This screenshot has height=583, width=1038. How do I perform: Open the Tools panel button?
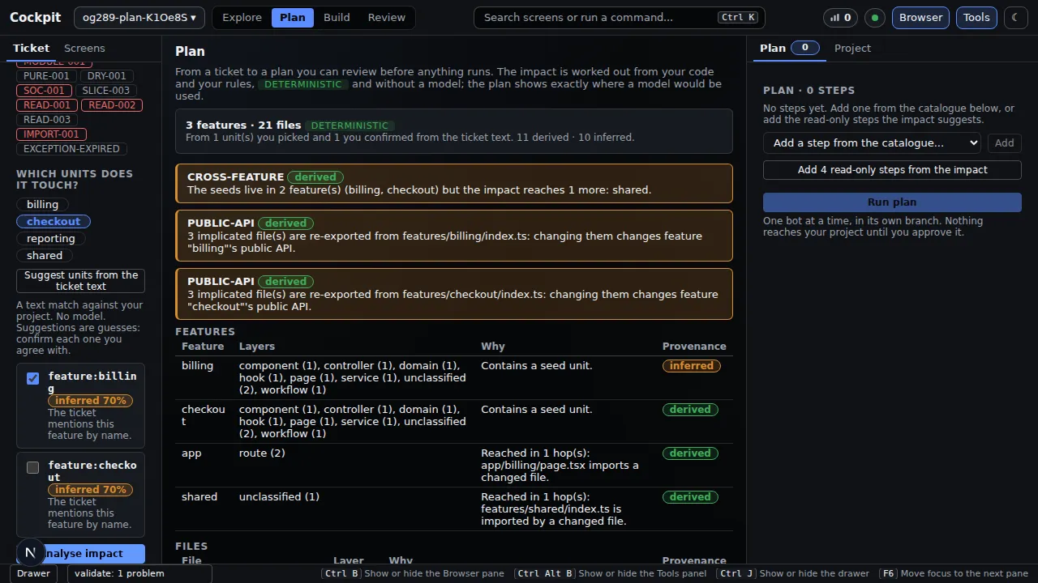click(x=976, y=17)
